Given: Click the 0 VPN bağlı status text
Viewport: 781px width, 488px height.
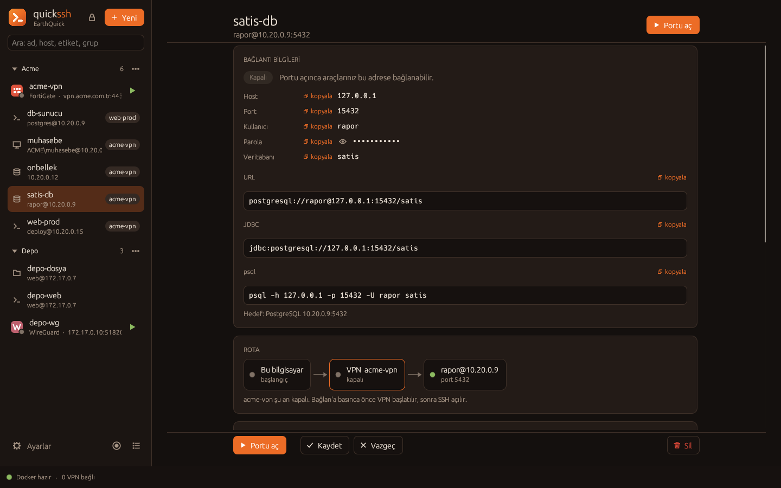Looking at the screenshot, I should coord(78,477).
